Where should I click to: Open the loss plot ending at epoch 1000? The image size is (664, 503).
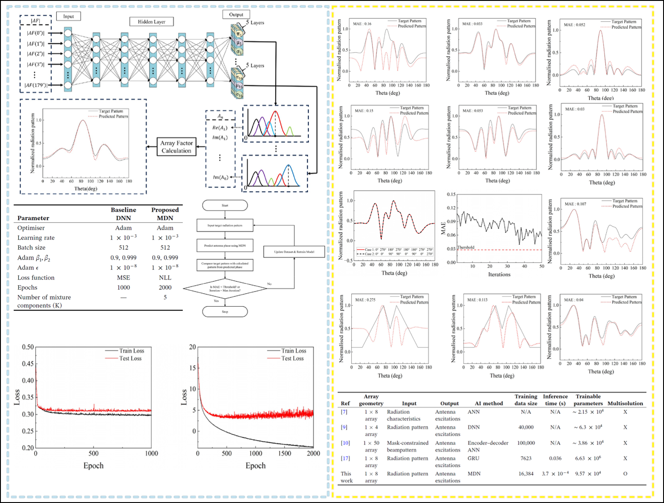85,407
